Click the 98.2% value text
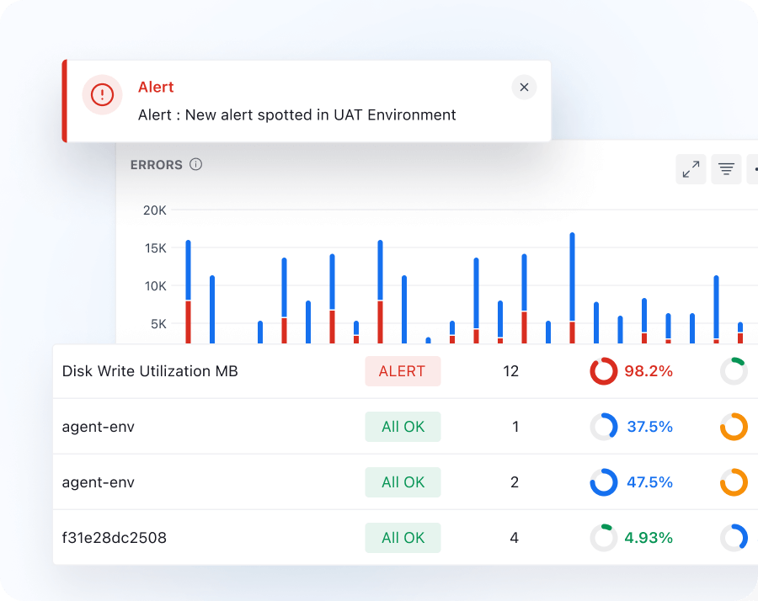Screen dimensions: 758x601 tap(649, 371)
